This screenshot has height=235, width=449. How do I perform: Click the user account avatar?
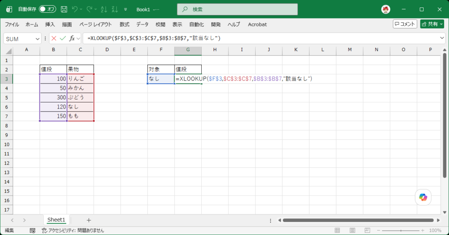386,9
